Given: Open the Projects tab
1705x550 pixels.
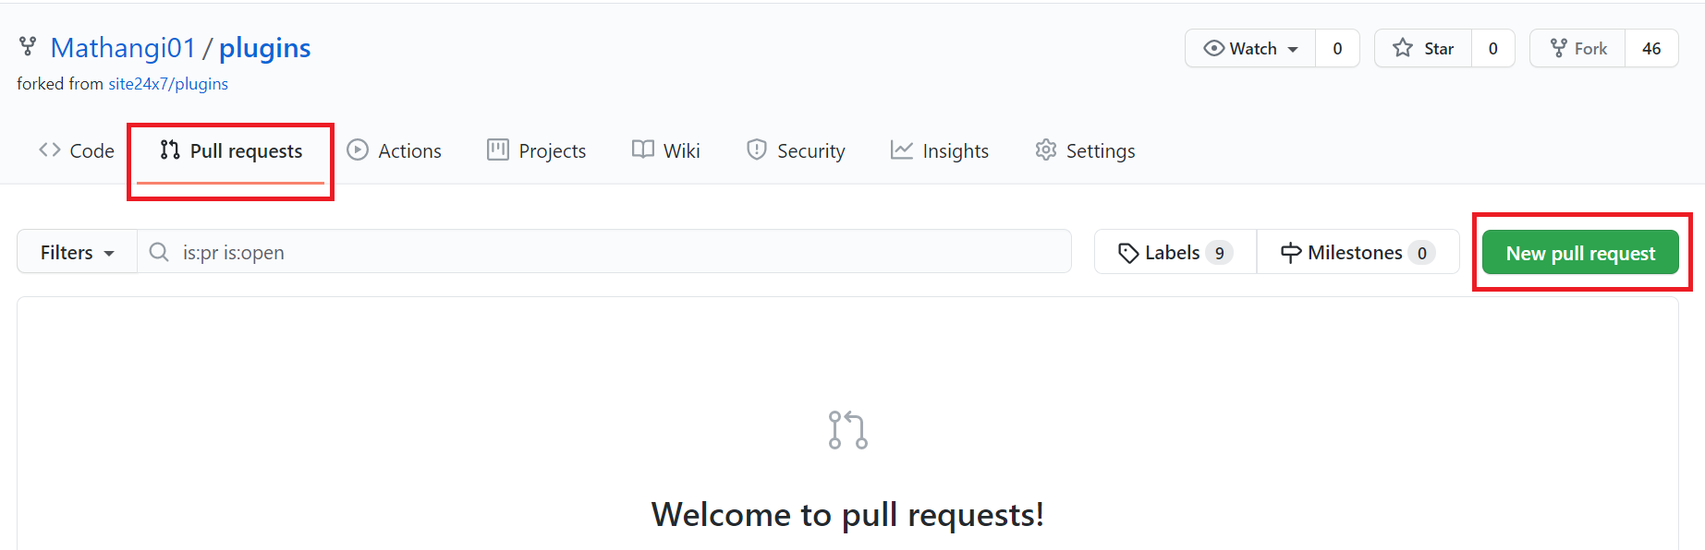Looking at the screenshot, I should pos(537,150).
